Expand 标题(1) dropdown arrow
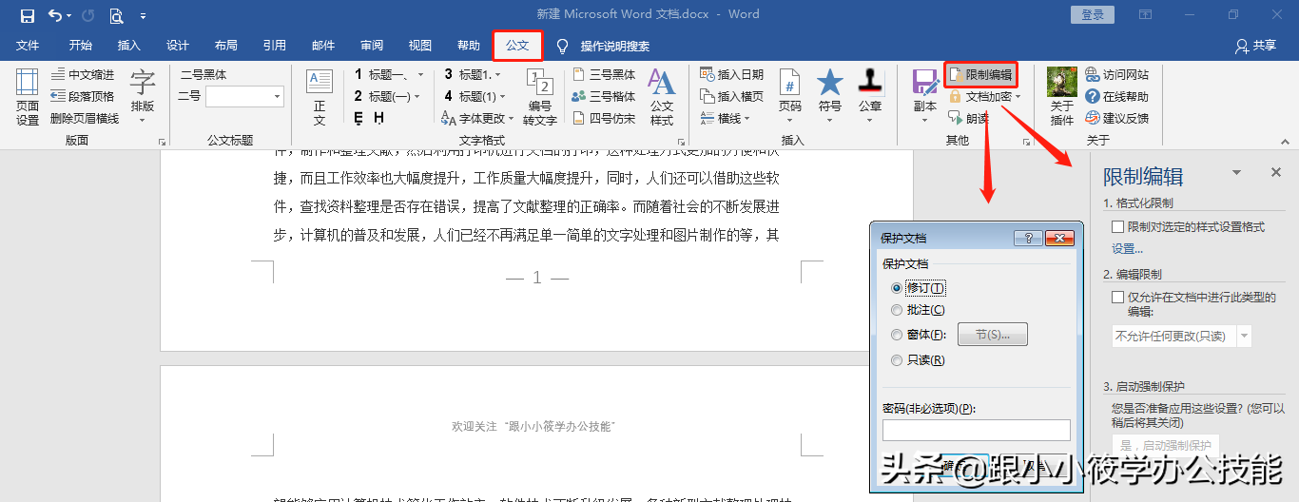This screenshot has width=1299, height=502. tap(501, 96)
